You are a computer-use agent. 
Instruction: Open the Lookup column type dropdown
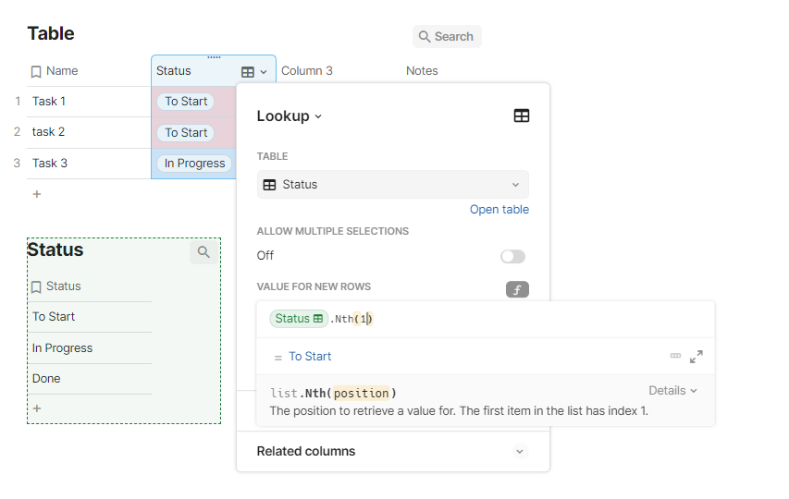coord(290,116)
